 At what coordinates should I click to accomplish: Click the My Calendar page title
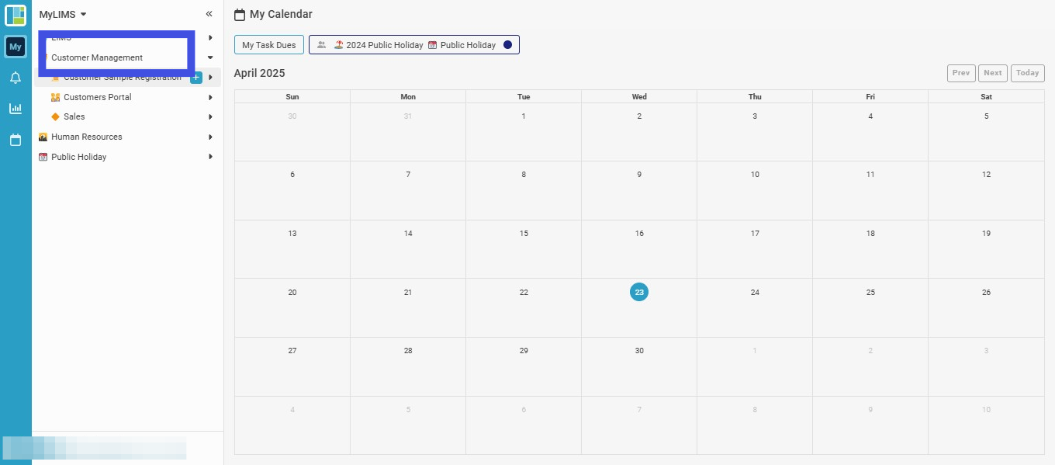pos(281,14)
